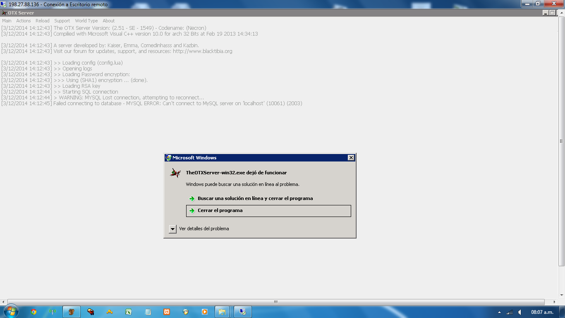Image resolution: width=565 pixels, height=318 pixels.
Task: Click 'TheOTXServer-win32.exe dejó de funcionar' heading
Action: pos(236,173)
